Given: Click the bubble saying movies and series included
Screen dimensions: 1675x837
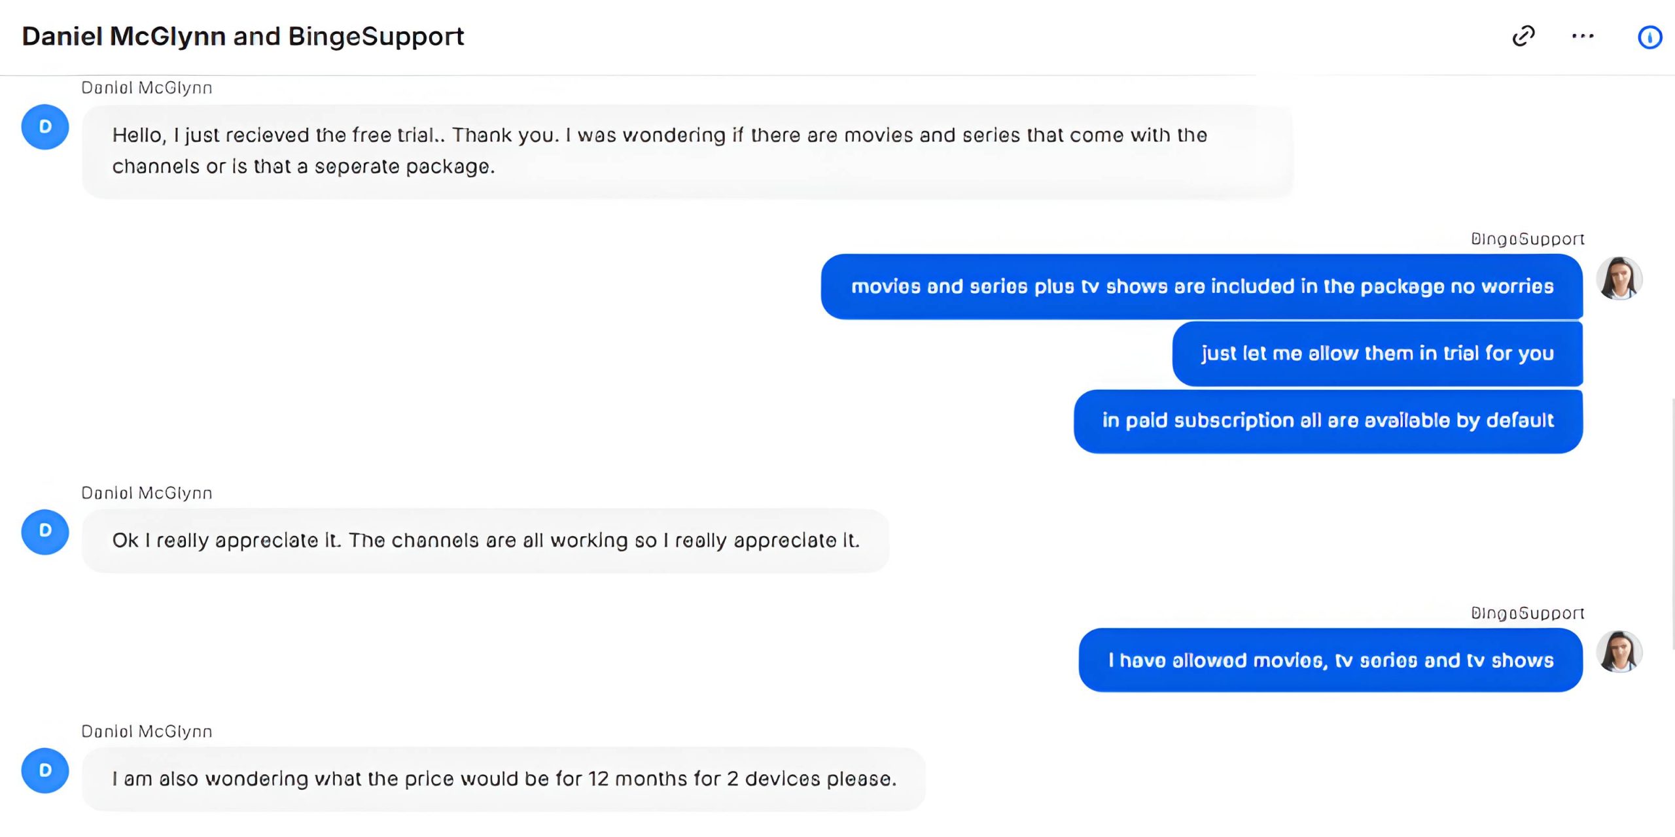Looking at the screenshot, I should pos(1201,286).
